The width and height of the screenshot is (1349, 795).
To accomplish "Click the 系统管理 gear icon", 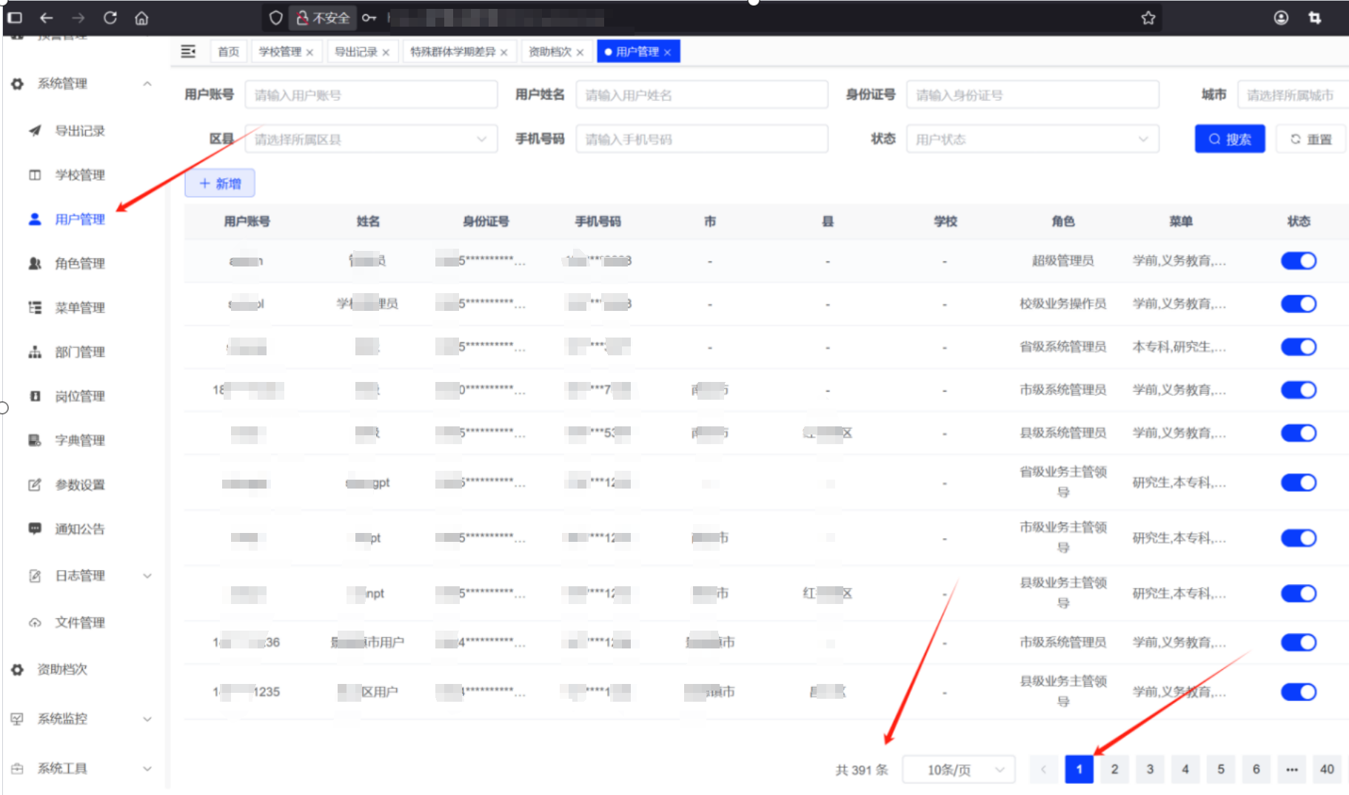I will click(17, 84).
